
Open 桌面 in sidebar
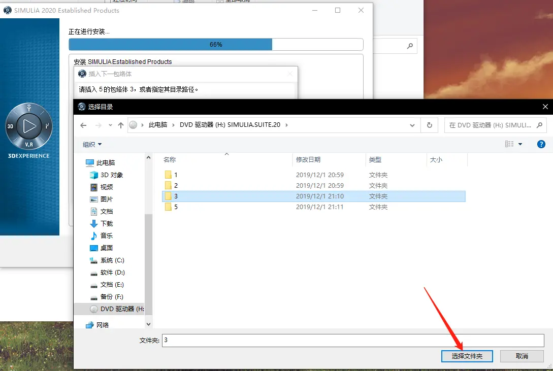pos(102,248)
